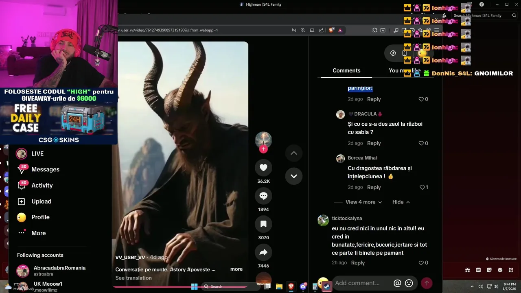Screen dimensions: 521x293
Task: Open the More menu in the sidebar
Action: (31, 233)
